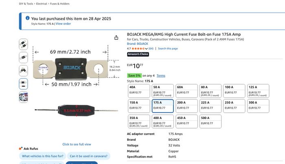Choose the 40A style option

point(139,91)
